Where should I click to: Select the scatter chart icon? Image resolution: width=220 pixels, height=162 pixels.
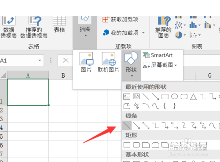click(193, 35)
